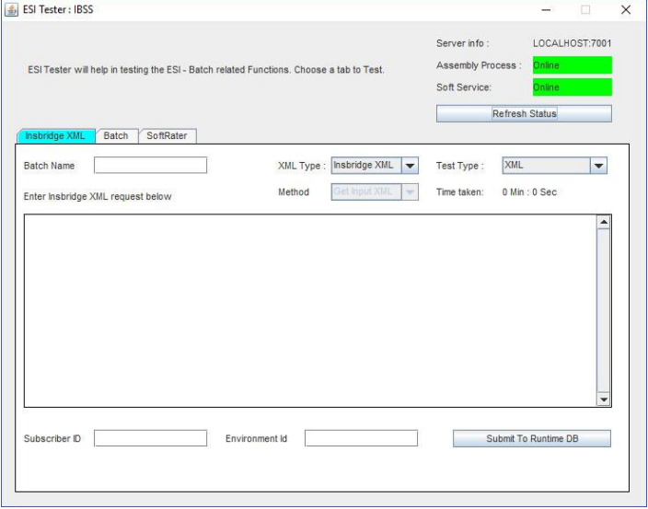Click the '0 Min : 0 Sec' time value

pyautogui.click(x=529, y=192)
